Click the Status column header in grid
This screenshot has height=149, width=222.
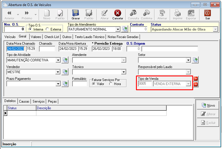click(x=22, y=108)
